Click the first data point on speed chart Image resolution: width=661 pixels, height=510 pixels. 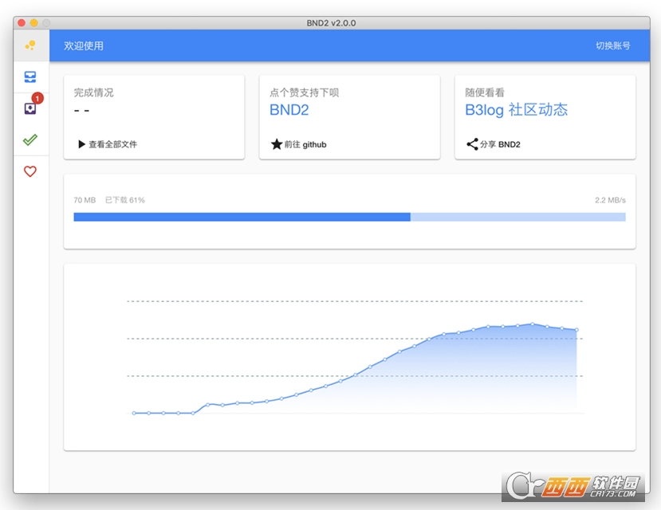click(x=134, y=413)
